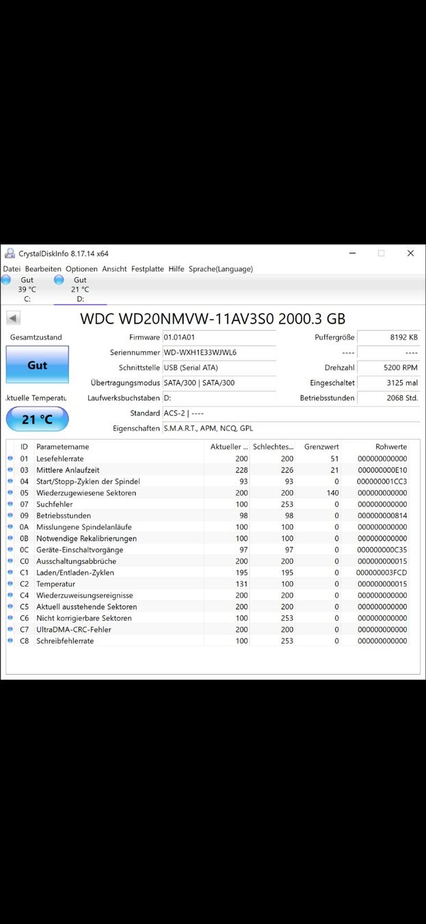This screenshot has width=426, height=924.
Task: Close the CrystalDiskInfo window
Action: coord(410,253)
